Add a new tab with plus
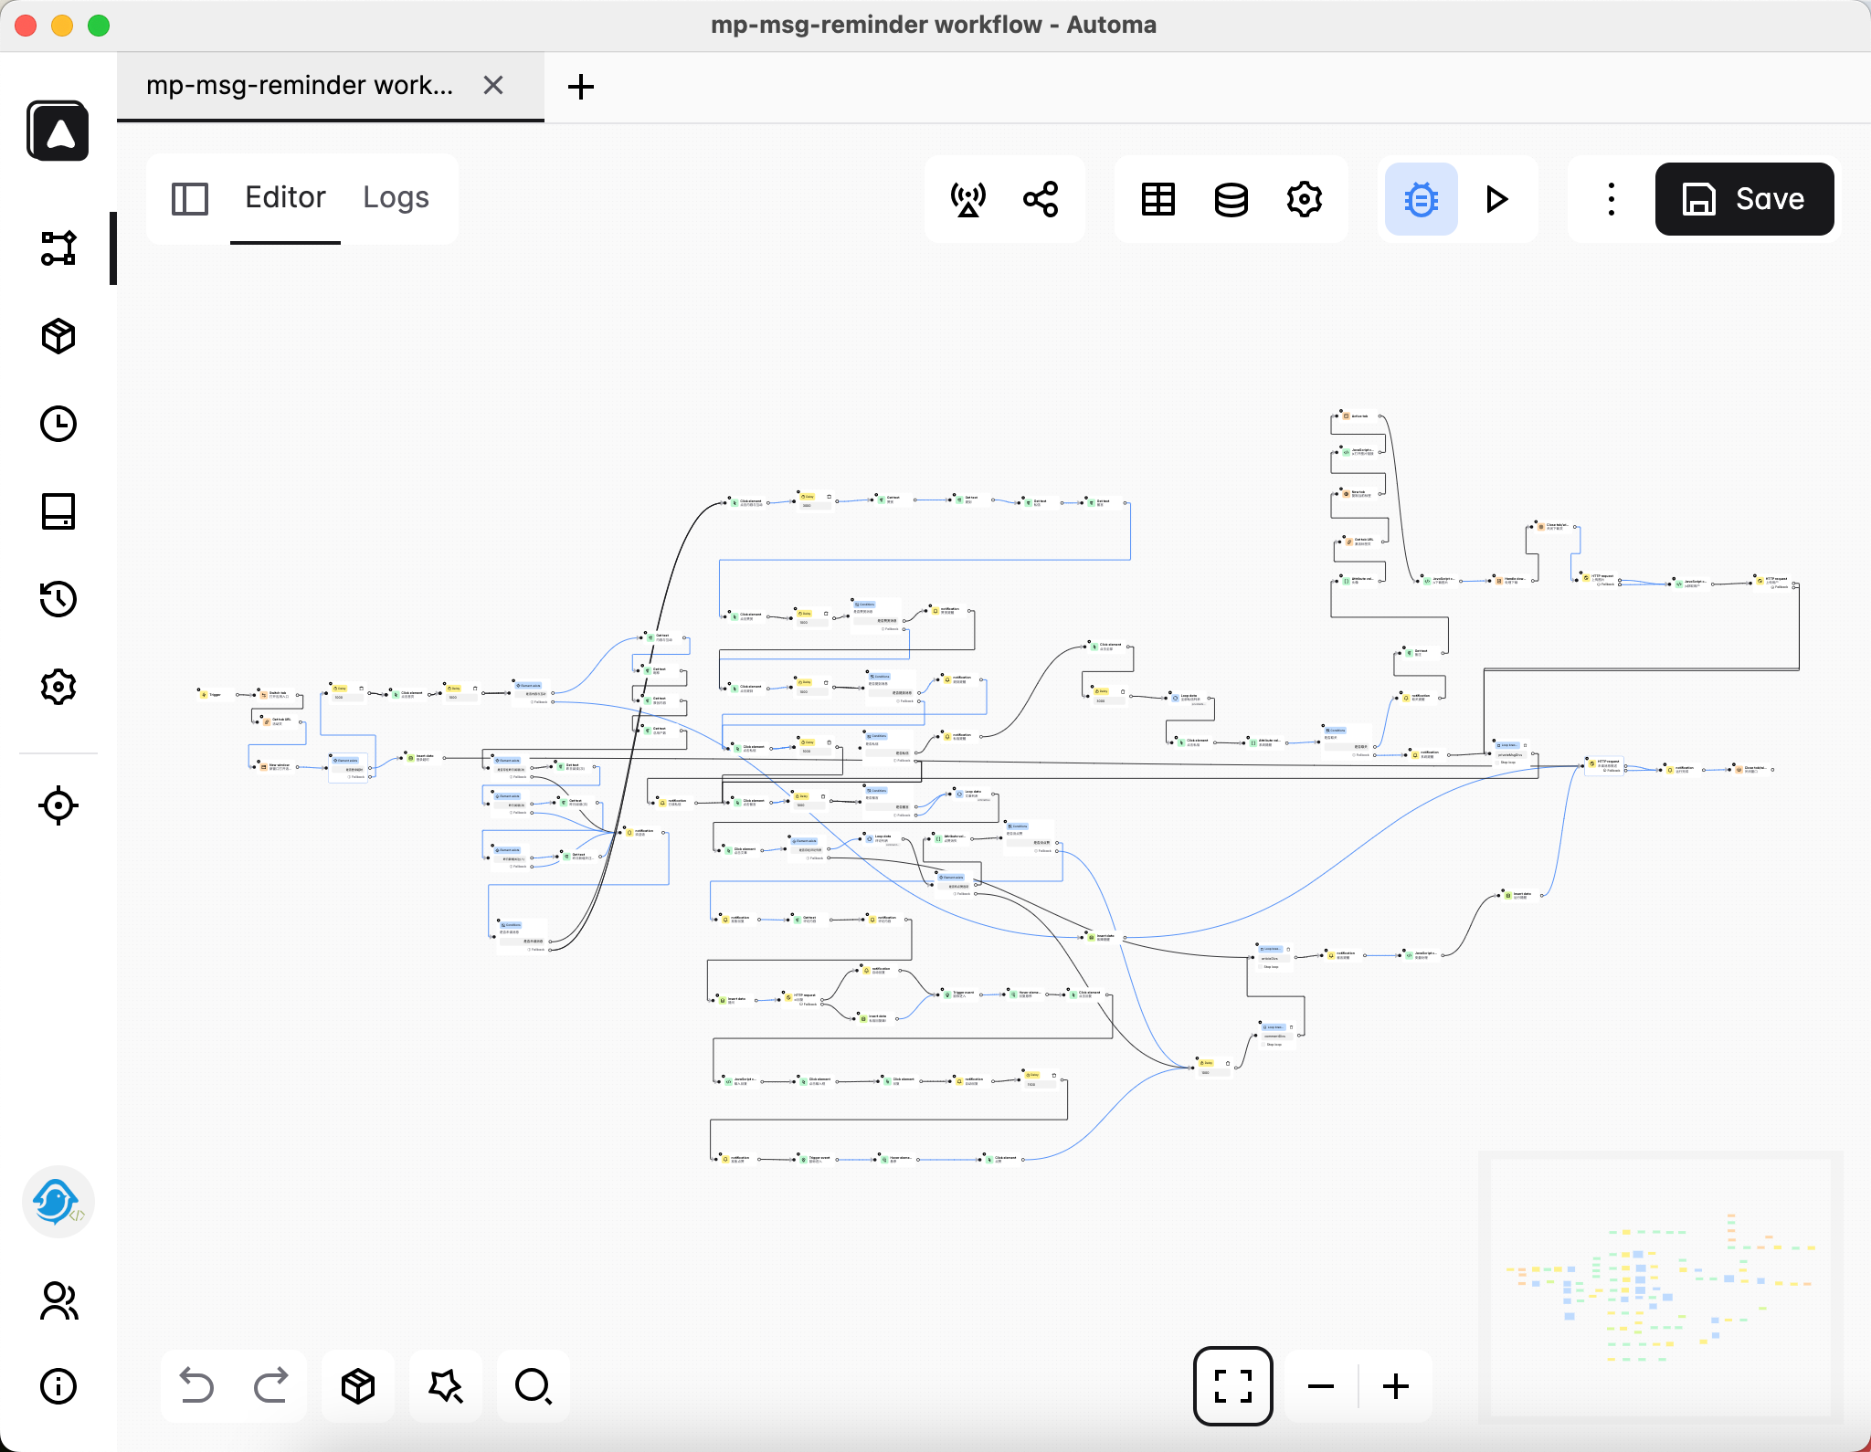Image resolution: width=1871 pixels, height=1452 pixels. click(x=581, y=87)
